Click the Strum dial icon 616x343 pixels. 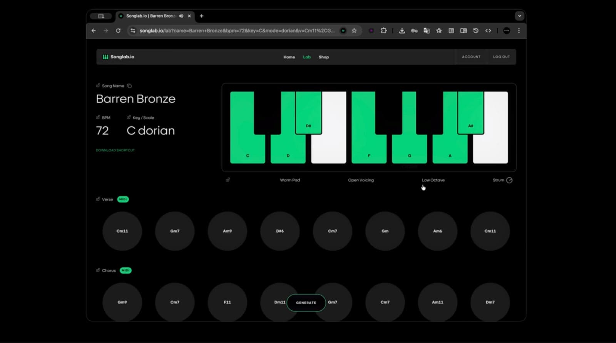[509, 180]
